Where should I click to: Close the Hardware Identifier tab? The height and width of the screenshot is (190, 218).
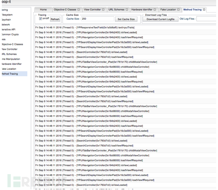(155, 10)
